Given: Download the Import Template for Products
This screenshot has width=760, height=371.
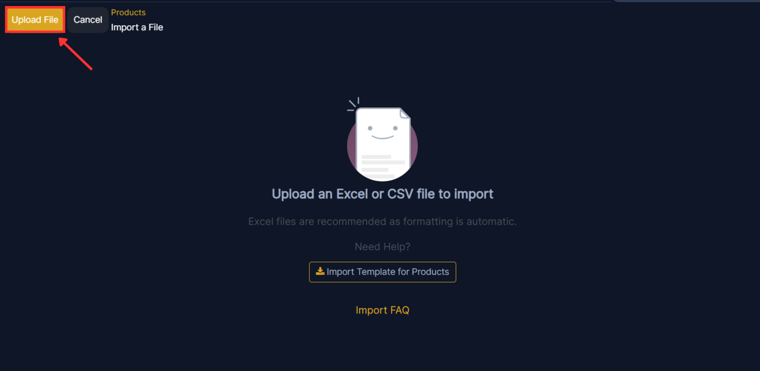Looking at the screenshot, I should (x=383, y=272).
